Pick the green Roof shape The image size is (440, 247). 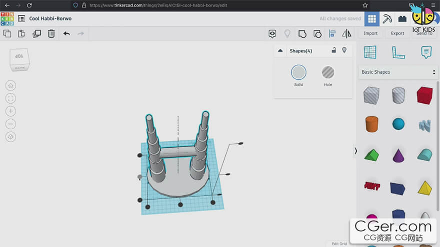(x=371, y=155)
